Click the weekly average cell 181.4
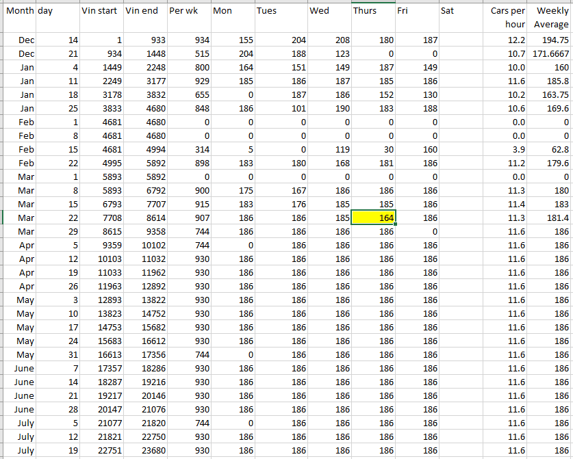This screenshot has height=459, width=573. click(551, 218)
